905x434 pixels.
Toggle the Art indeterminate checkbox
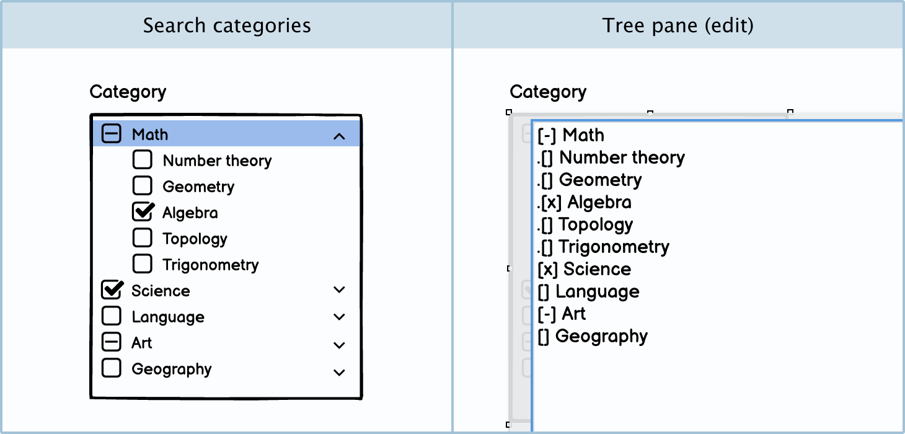(112, 342)
